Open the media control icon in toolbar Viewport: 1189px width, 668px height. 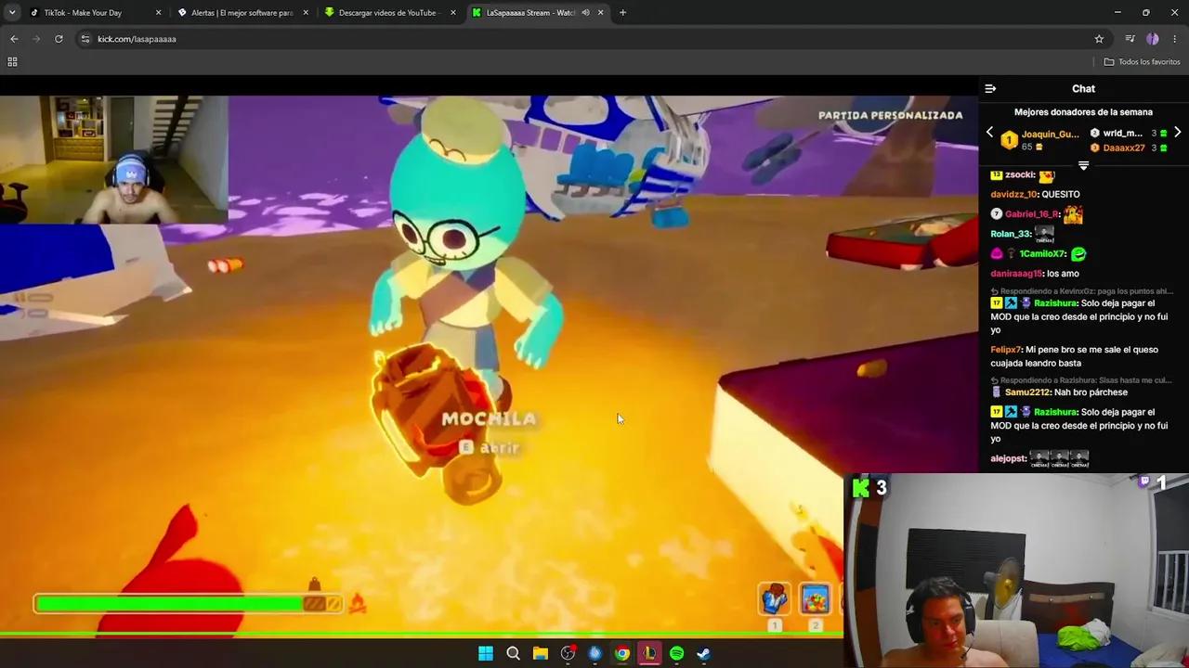1130,39
